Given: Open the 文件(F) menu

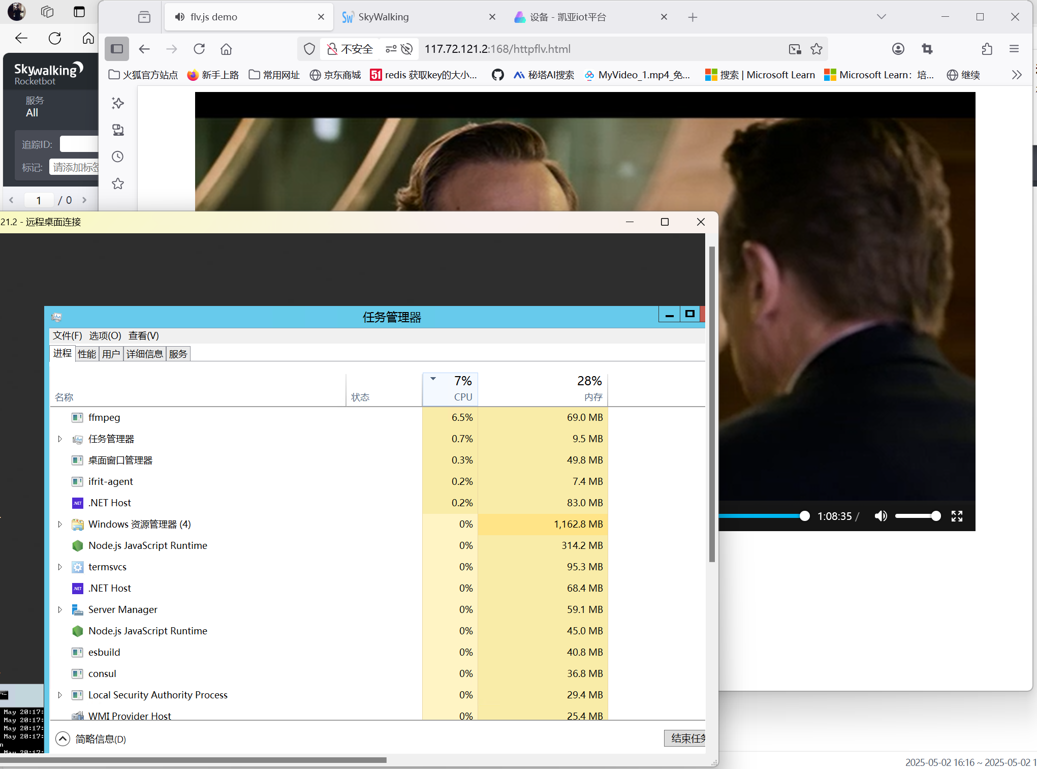Looking at the screenshot, I should [x=67, y=335].
